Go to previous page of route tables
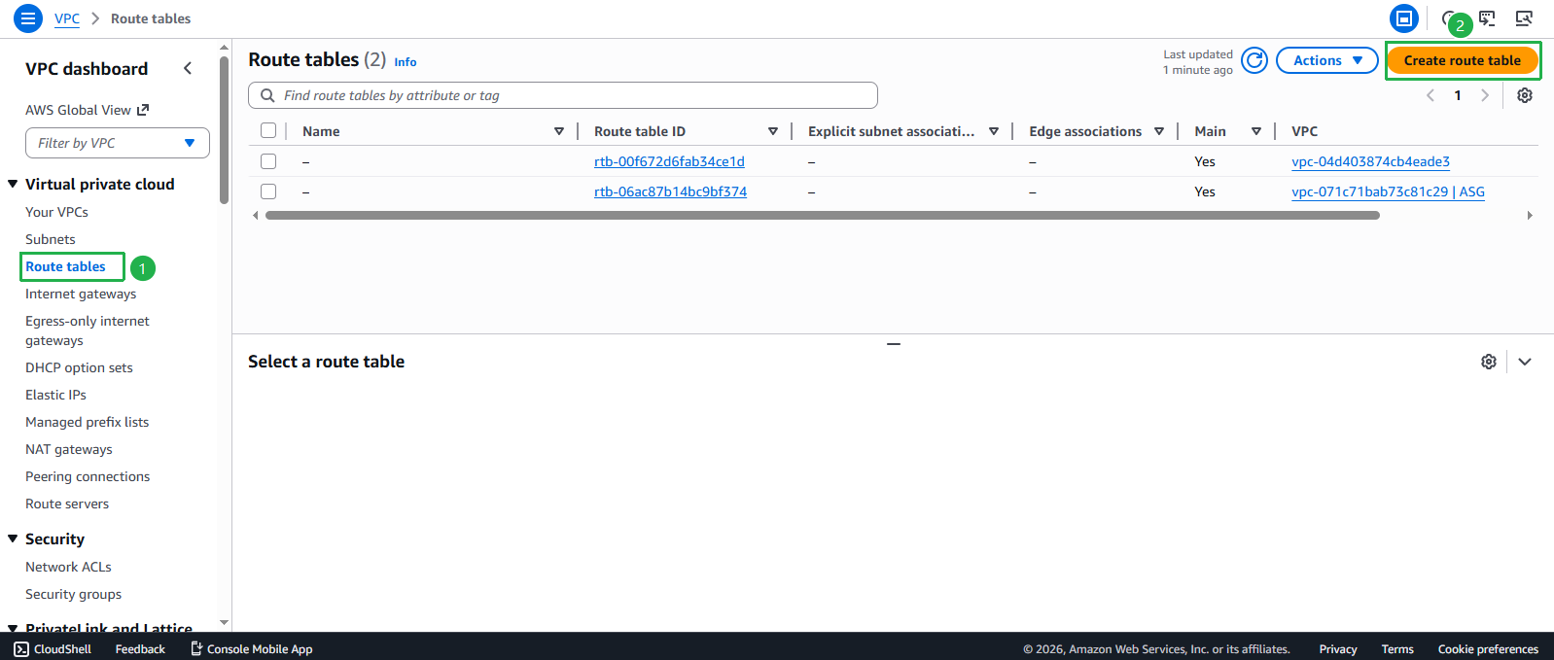The width and height of the screenshot is (1554, 660). 1430,95
